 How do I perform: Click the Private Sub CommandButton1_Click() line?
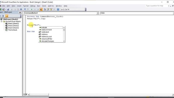[x=45, y=16]
